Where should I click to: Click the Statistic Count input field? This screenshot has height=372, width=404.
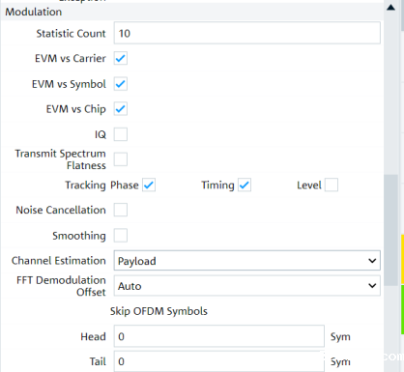247,33
